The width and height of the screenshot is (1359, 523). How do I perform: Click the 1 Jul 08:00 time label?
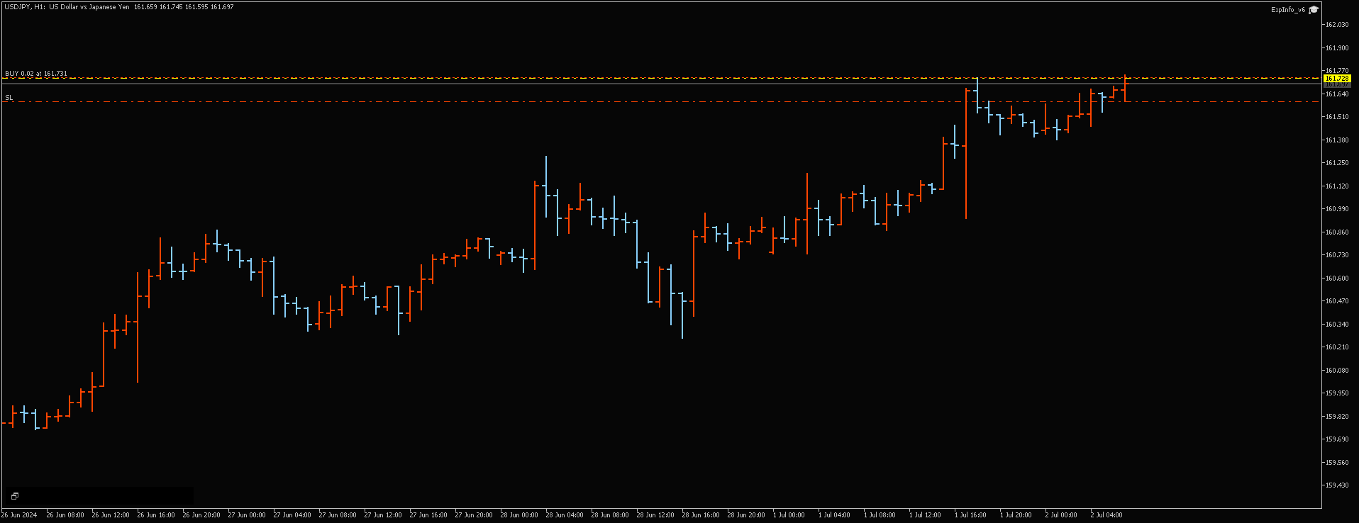pyautogui.click(x=880, y=515)
